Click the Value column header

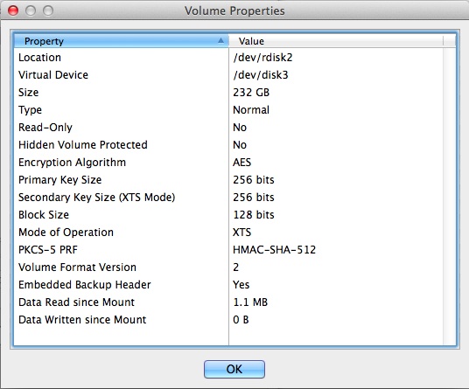336,41
